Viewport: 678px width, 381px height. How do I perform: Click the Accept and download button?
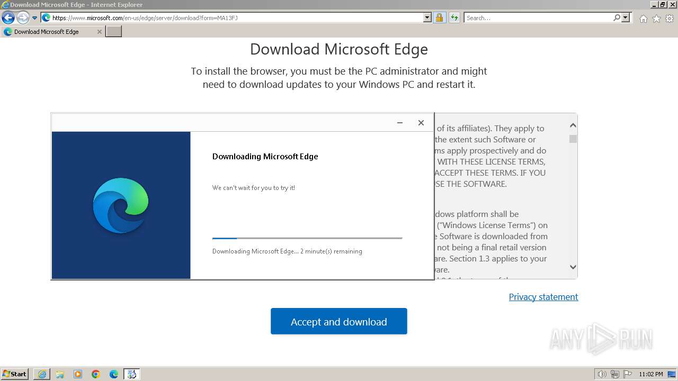pyautogui.click(x=339, y=321)
